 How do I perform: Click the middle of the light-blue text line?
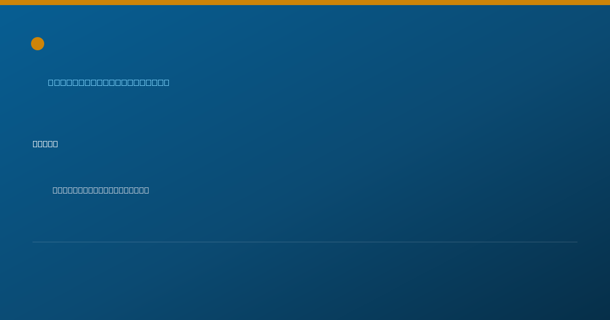click(109, 82)
